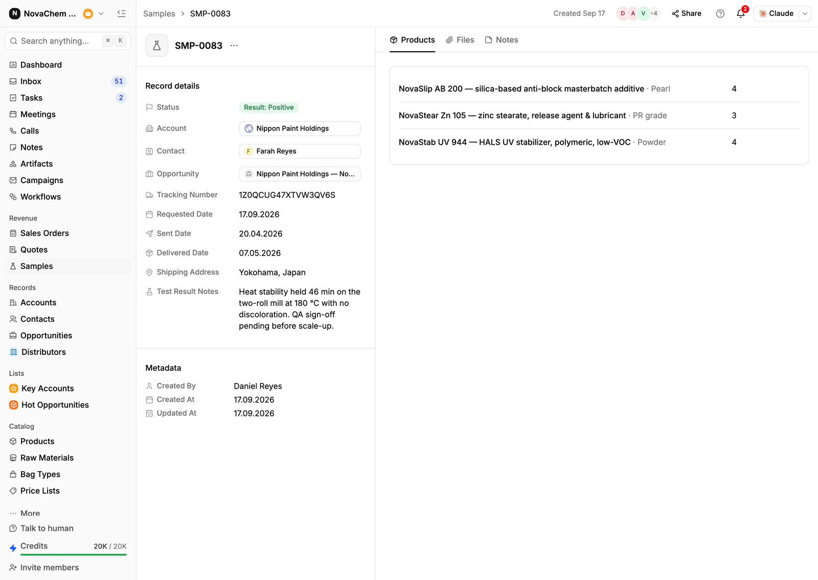Open the linked Nippon Paint Holdings opportunity chip

(x=300, y=174)
